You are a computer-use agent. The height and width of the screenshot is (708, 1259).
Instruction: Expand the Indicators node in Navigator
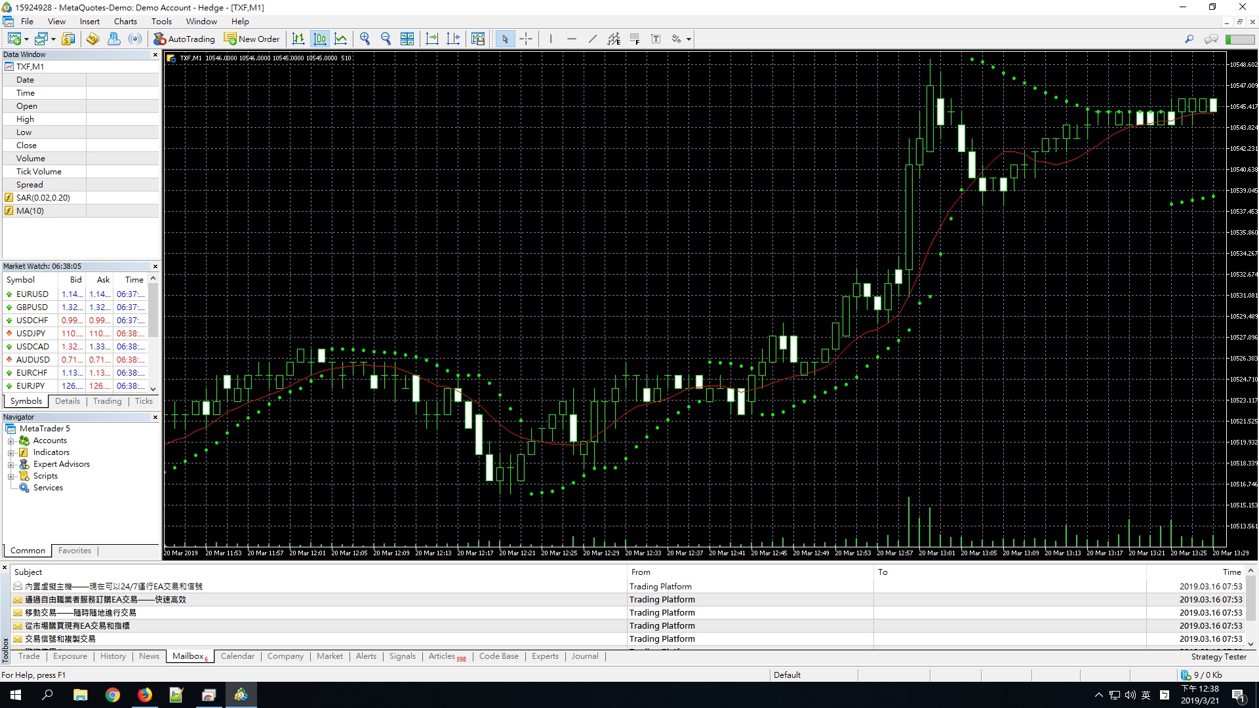[10, 452]
